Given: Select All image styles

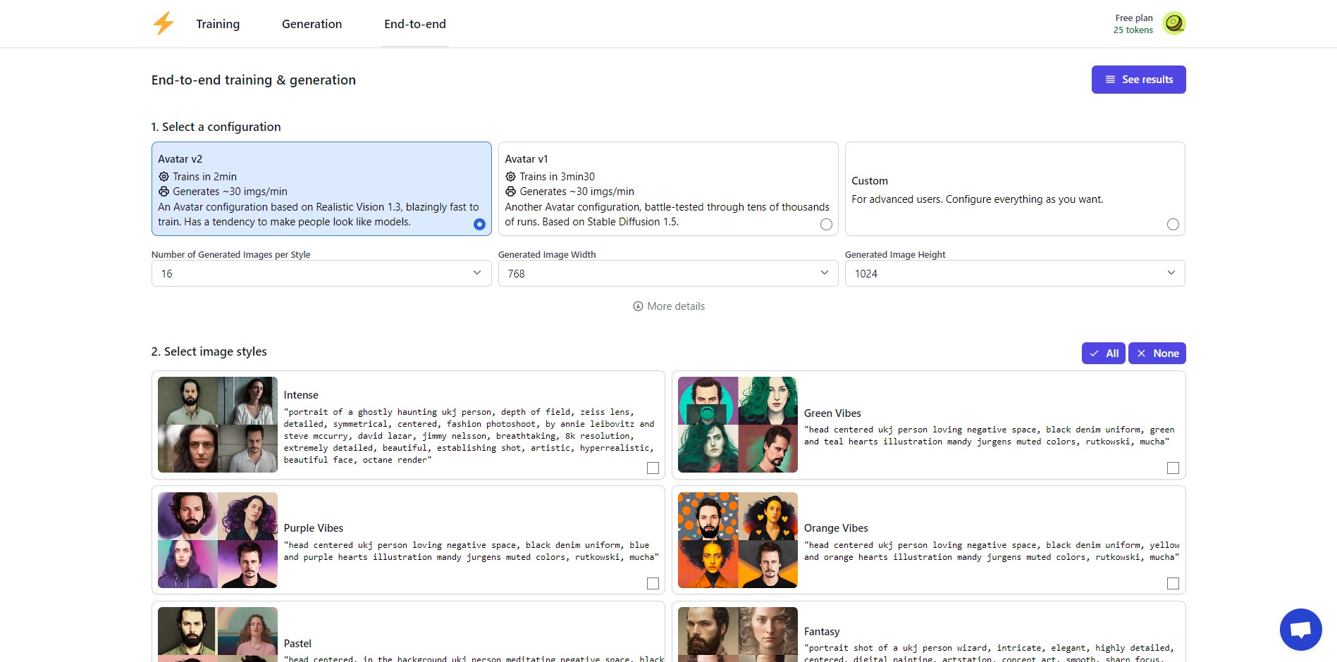Looking at the screenshot, I should point(1103,354).
